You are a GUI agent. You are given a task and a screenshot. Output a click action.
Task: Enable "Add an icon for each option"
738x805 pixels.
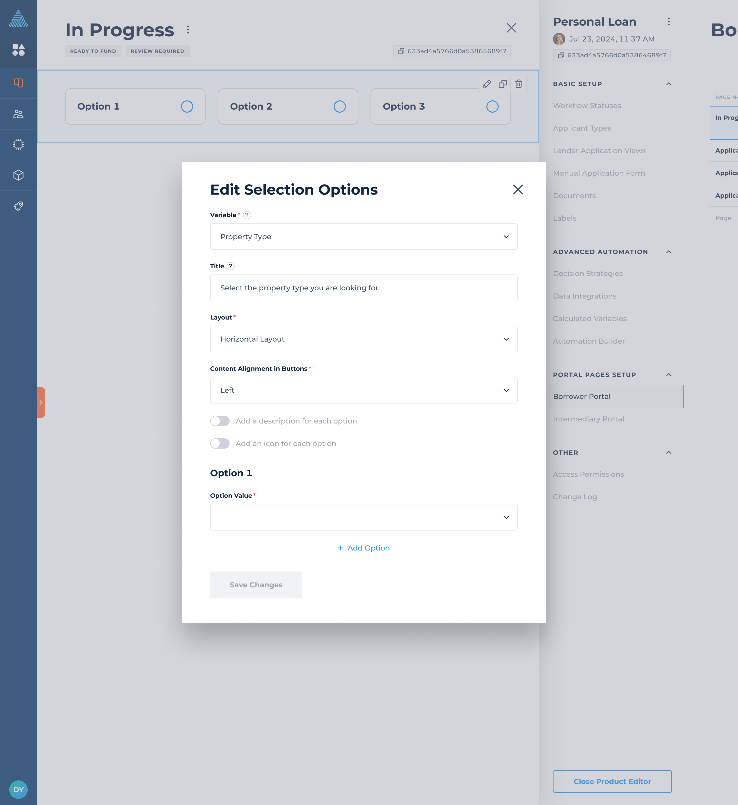click(x=220, y=444)
